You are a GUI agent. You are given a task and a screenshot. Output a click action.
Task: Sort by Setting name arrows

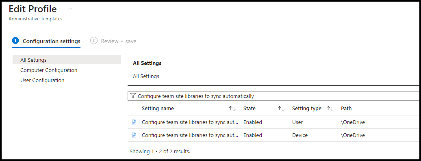coord(232,109)
